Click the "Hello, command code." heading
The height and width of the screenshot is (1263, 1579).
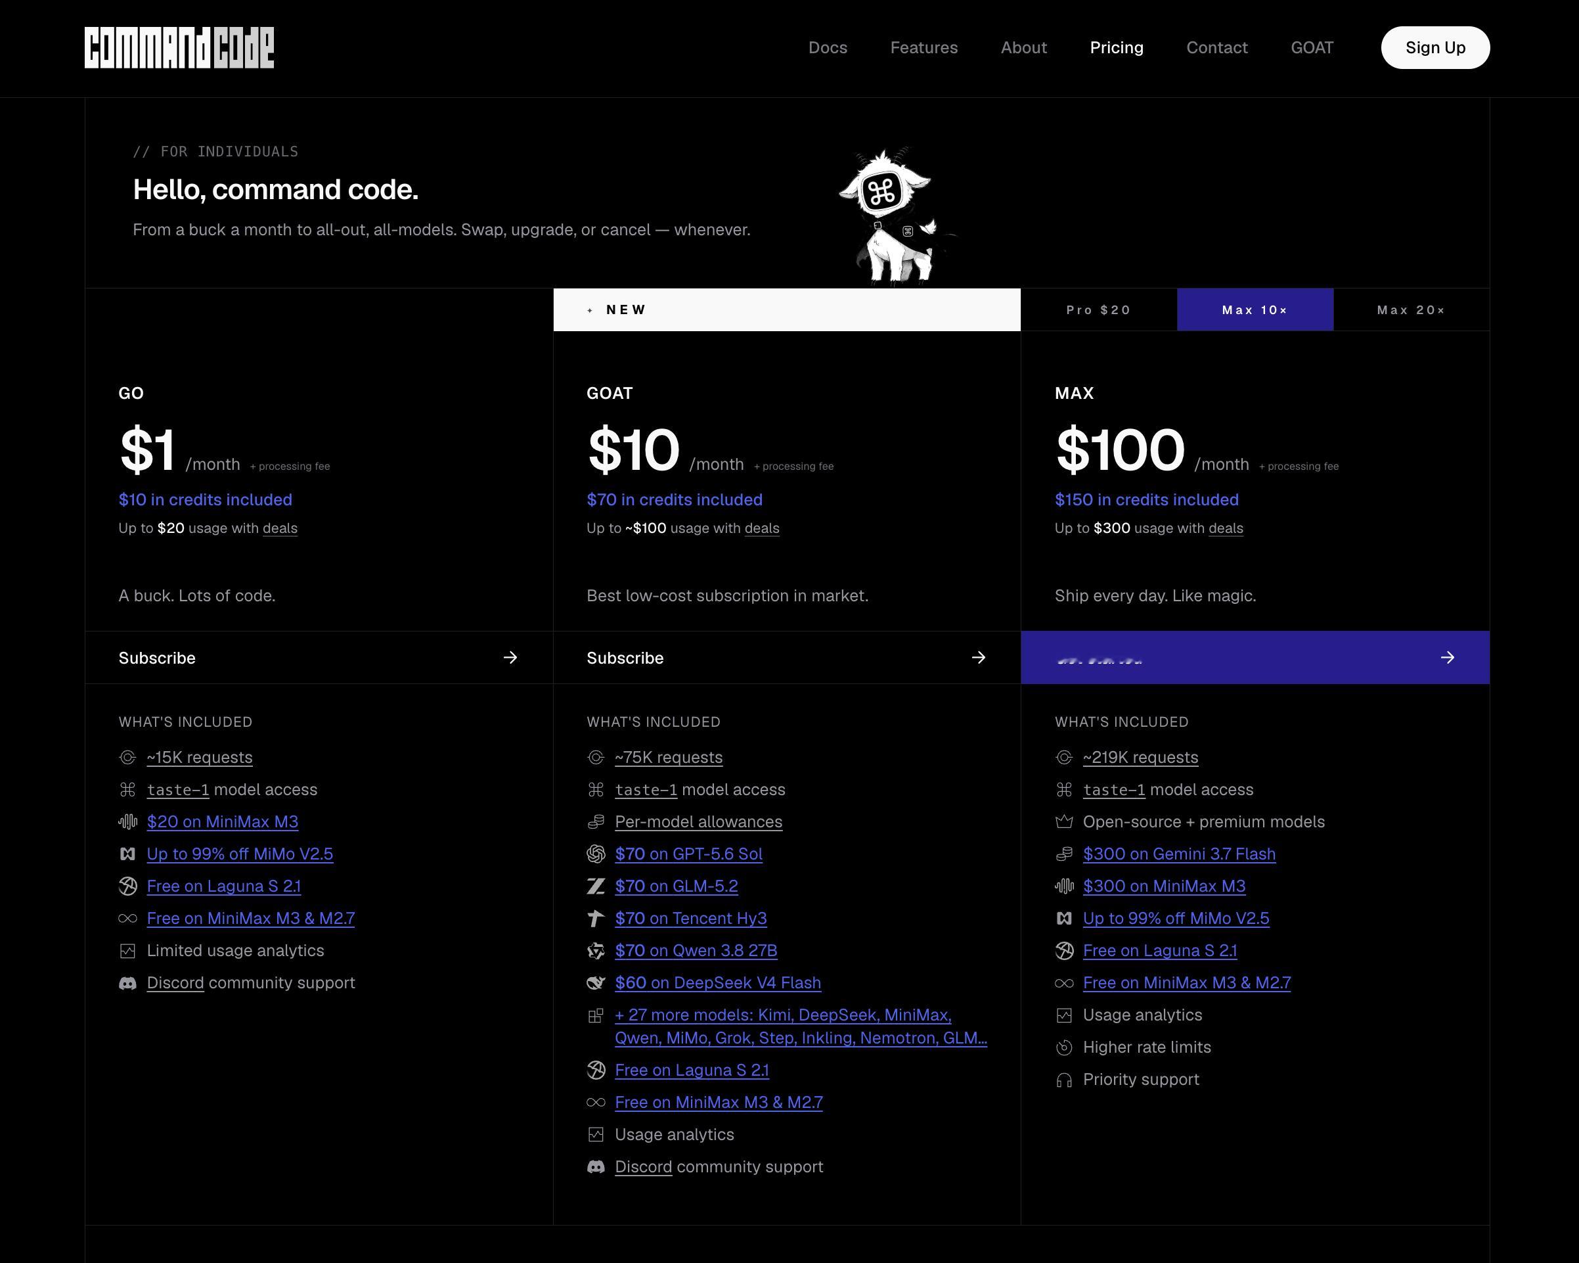pos(275,190)
